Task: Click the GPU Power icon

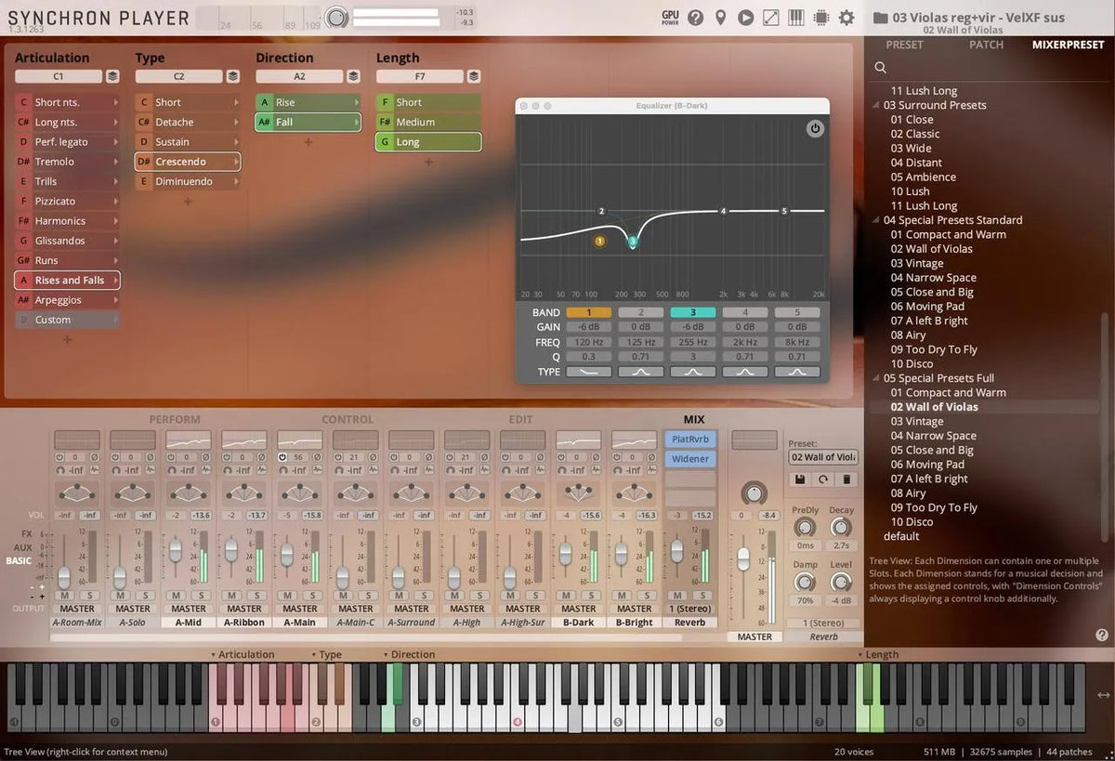Action: [x=669, y=17]
